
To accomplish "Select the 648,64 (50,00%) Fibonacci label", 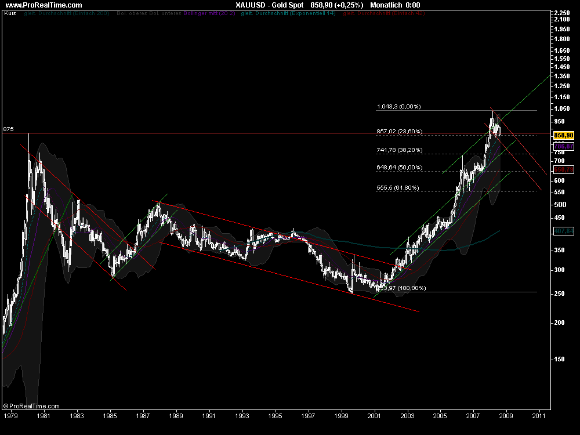I will click(x=400, y=167).
